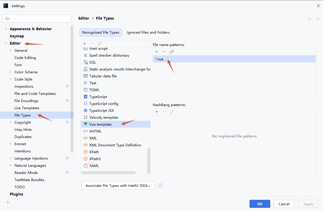This screenshot has height=211, width=323.
Task: Collapse the Editor section
Action: pyautogui.click(x=6, y=43)
